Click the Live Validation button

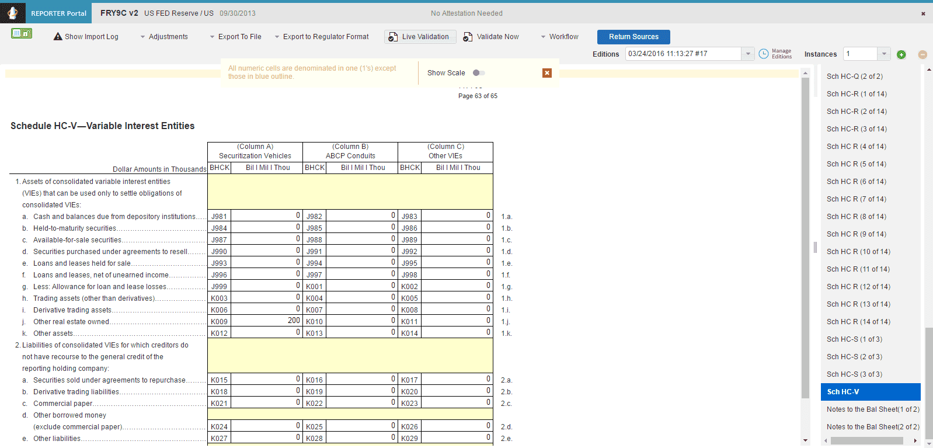tap(420, 37)
